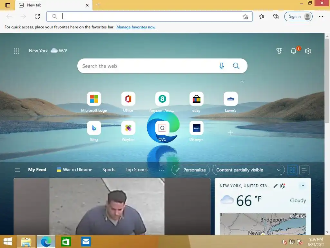The height and width of the screenshot is (248, 330).
Task: Open the Favorites list icon
Action: point(262,16)
